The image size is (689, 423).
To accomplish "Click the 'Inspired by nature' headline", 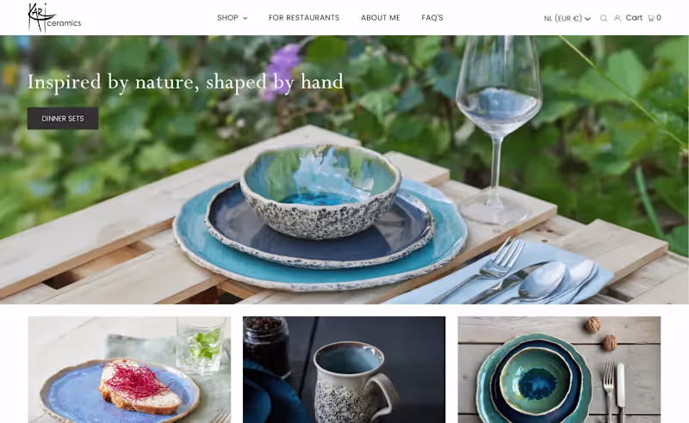I will 185,82.
